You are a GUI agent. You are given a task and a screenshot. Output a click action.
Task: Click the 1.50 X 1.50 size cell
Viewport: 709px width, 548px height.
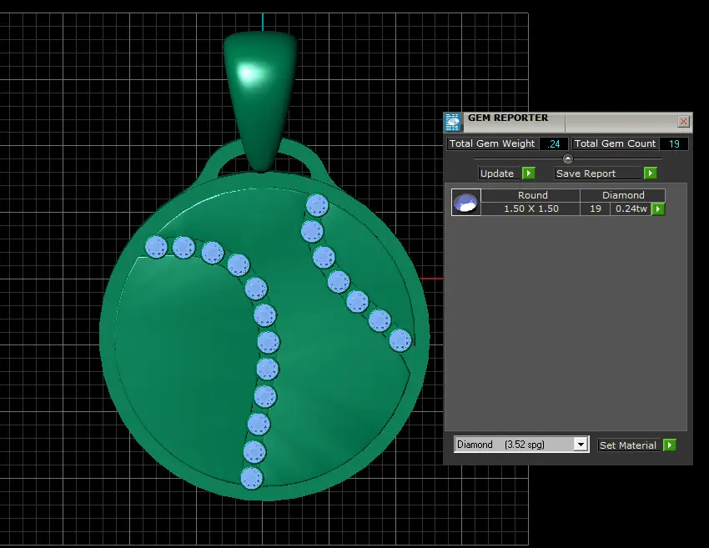[x=530, y=209]
